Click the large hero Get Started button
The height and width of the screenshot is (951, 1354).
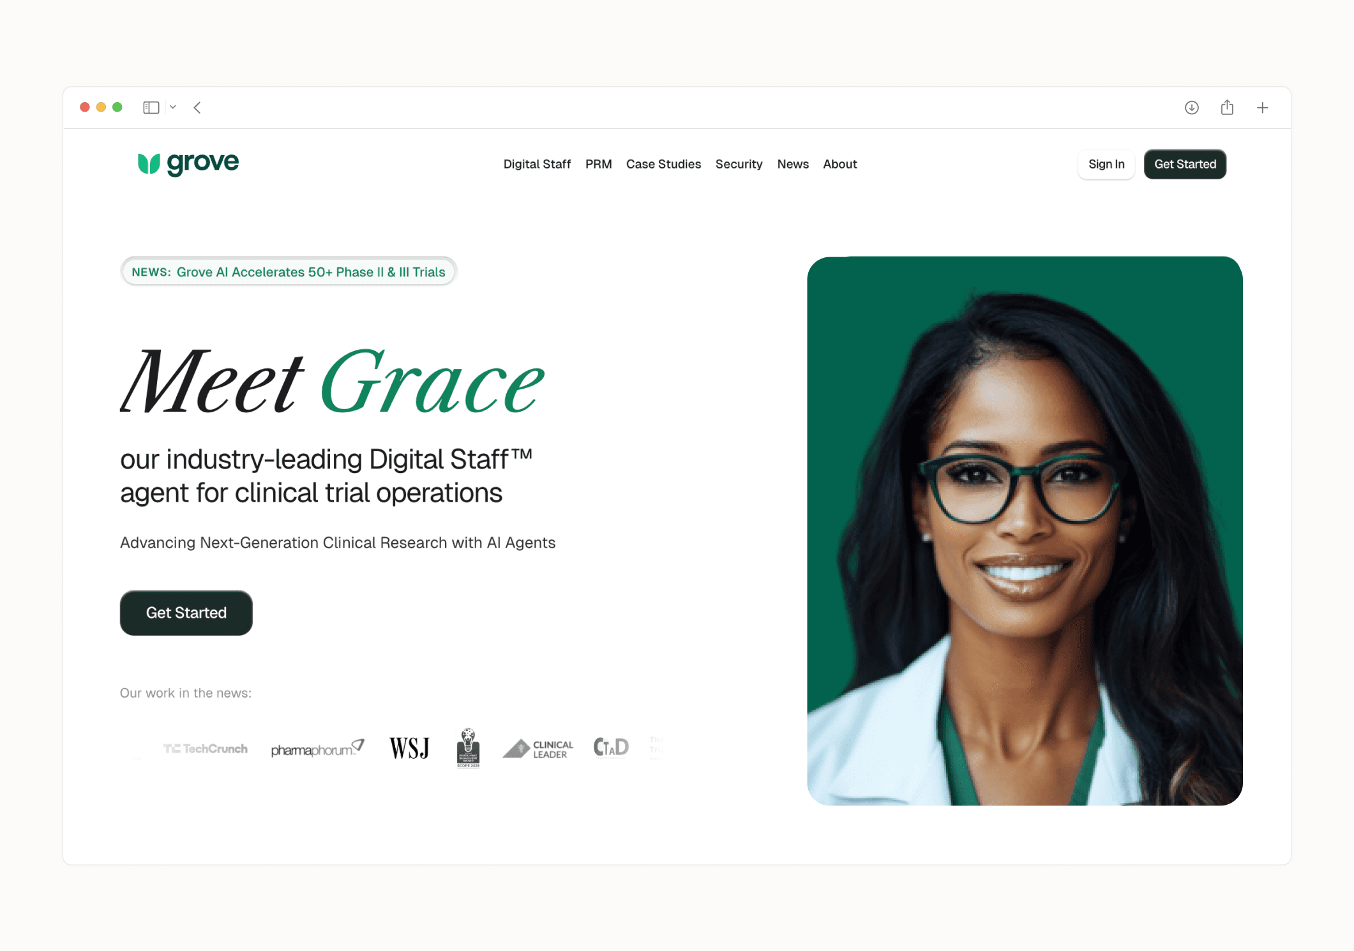coord(186,613)
